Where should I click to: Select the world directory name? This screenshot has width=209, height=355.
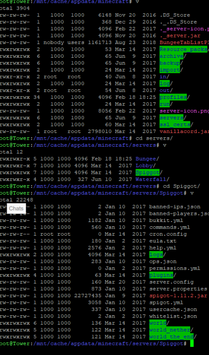tap(158, 323)
